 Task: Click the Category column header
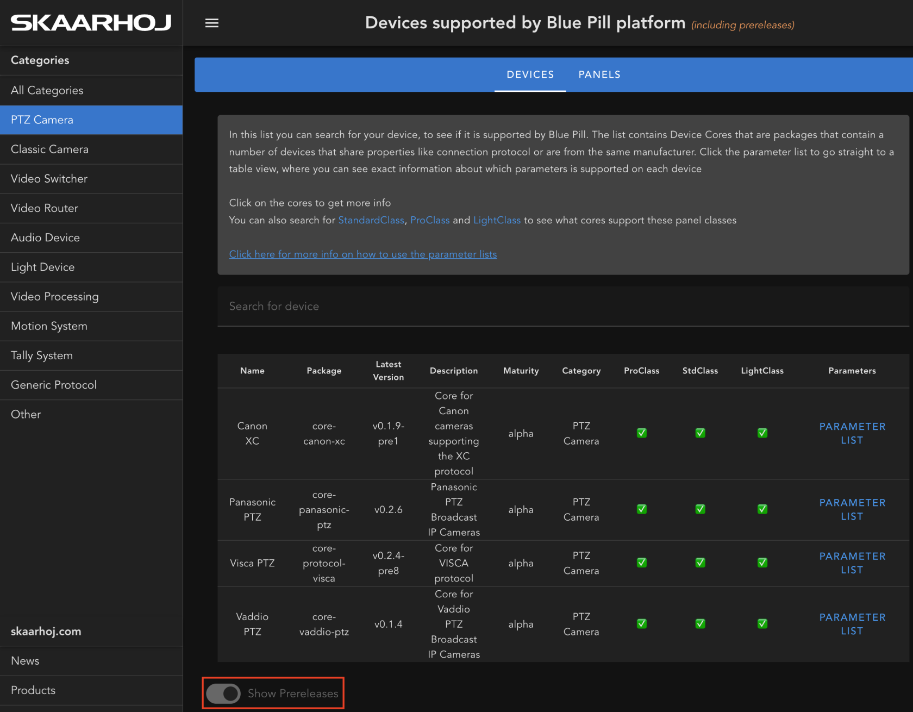pos(581,371)
